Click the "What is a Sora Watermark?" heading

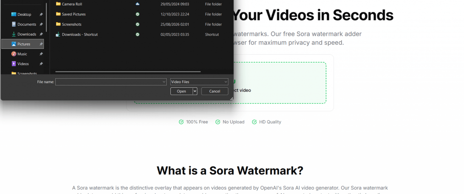click(230, 170)
